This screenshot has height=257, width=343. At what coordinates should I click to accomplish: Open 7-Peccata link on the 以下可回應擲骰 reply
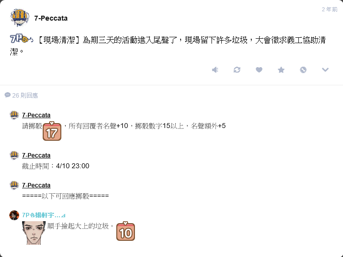click(36, 185)
